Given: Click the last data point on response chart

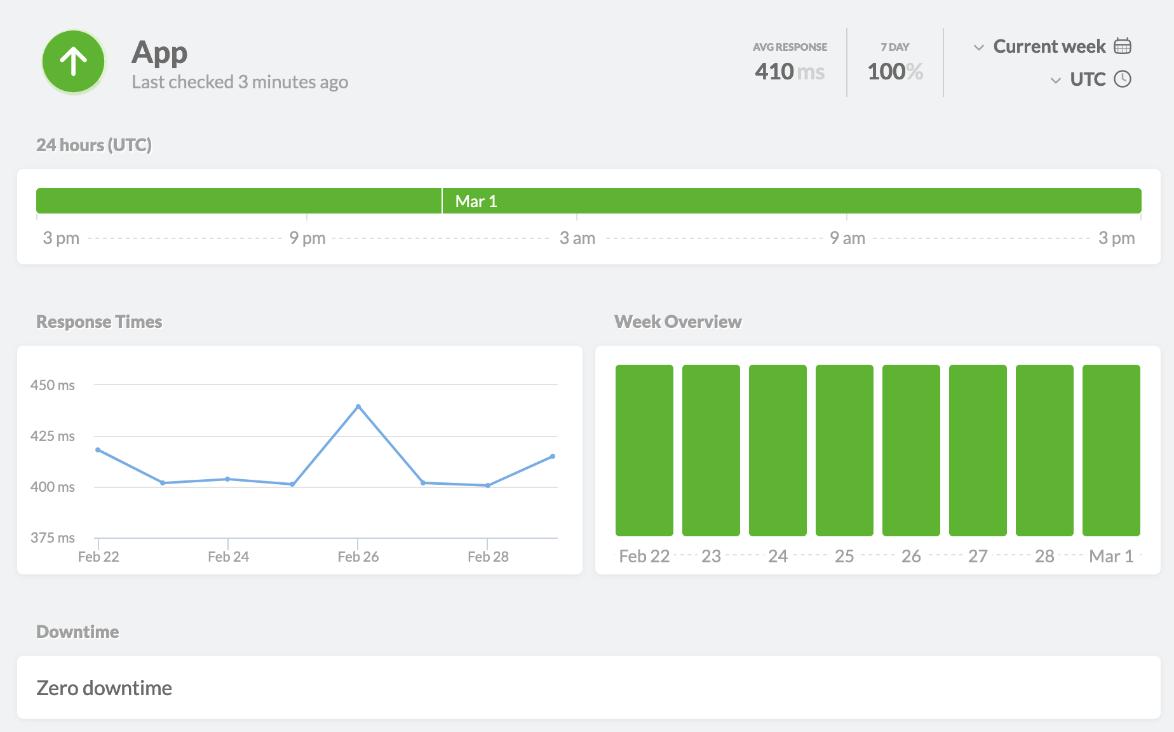Looking at the screenshot, I should point(553,456).
